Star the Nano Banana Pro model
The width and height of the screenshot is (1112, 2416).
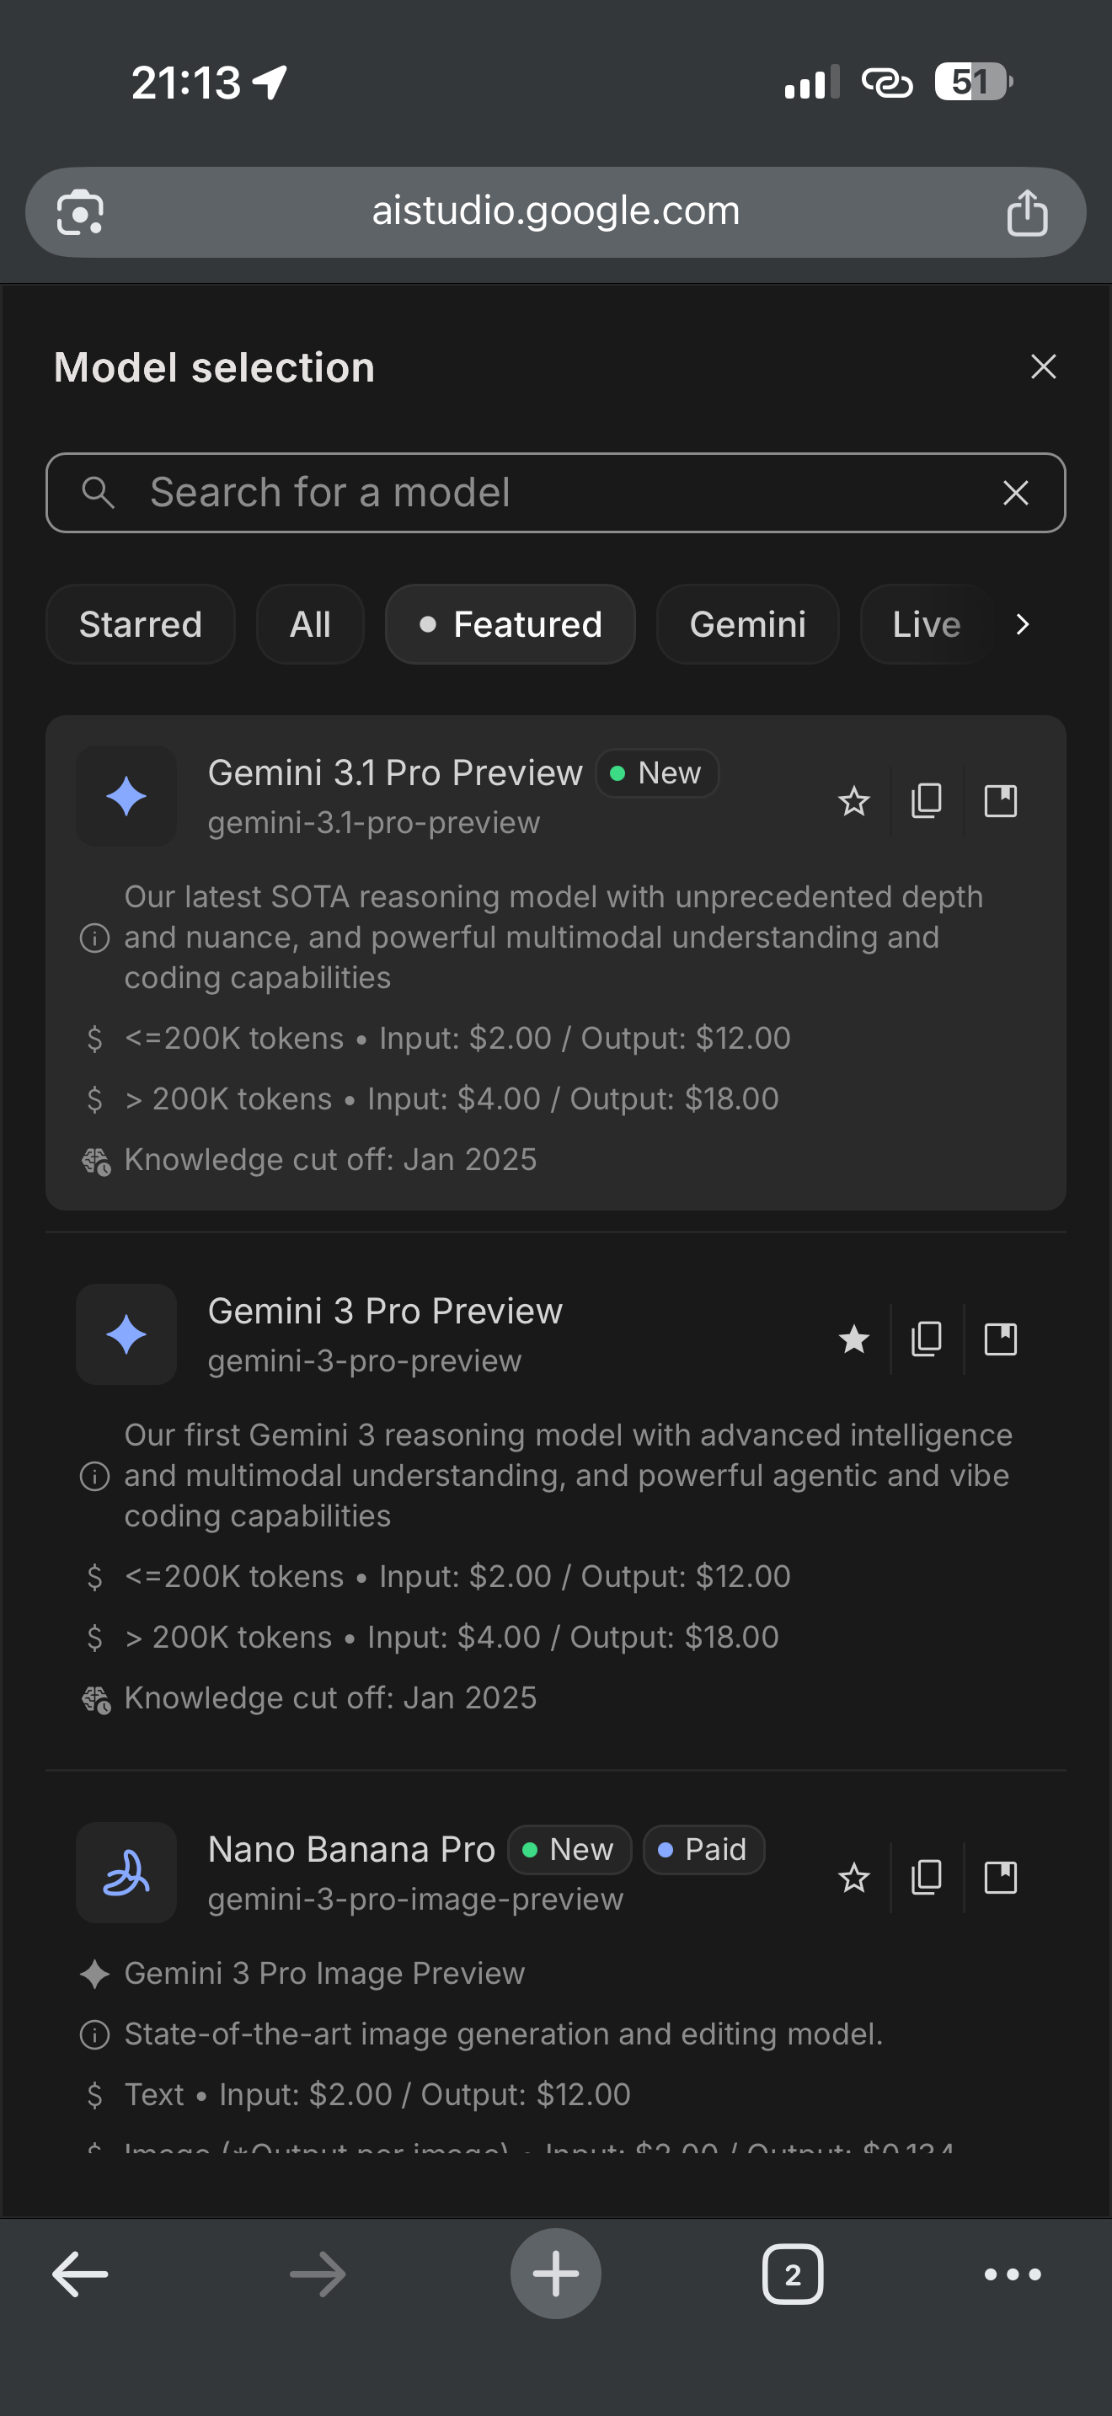(853, 1878)
